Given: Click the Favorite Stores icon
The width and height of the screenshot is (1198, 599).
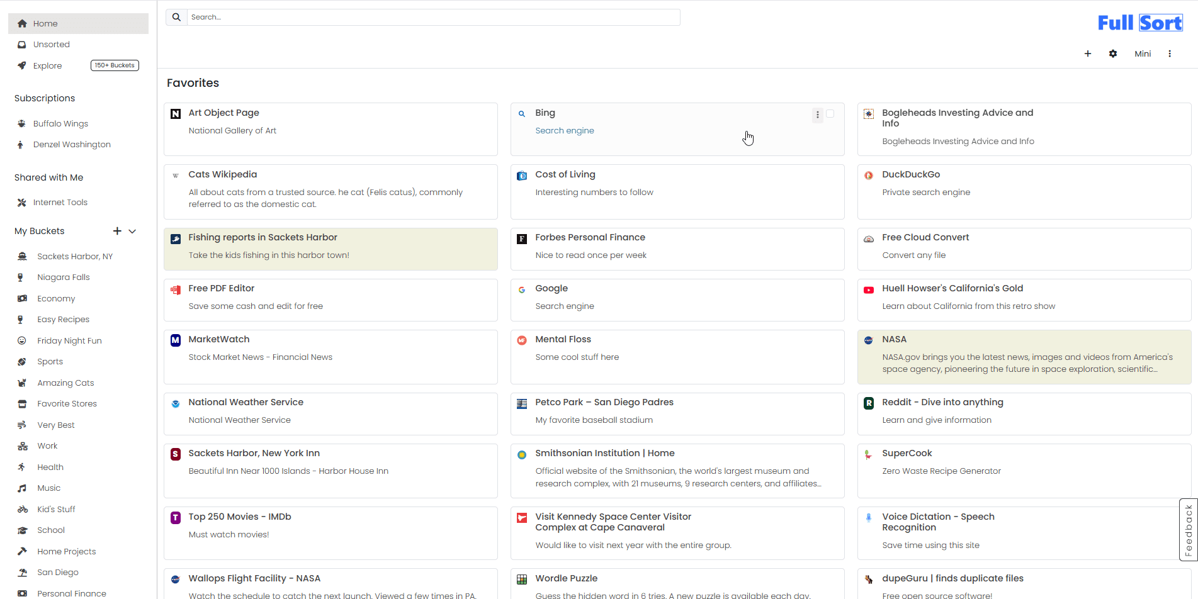Looking at the screenshot, I should (22, 404).
